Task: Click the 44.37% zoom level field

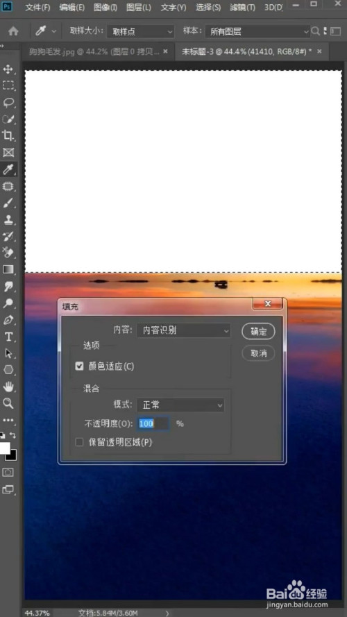Action: pyautogui.click(x=37, y=613)
